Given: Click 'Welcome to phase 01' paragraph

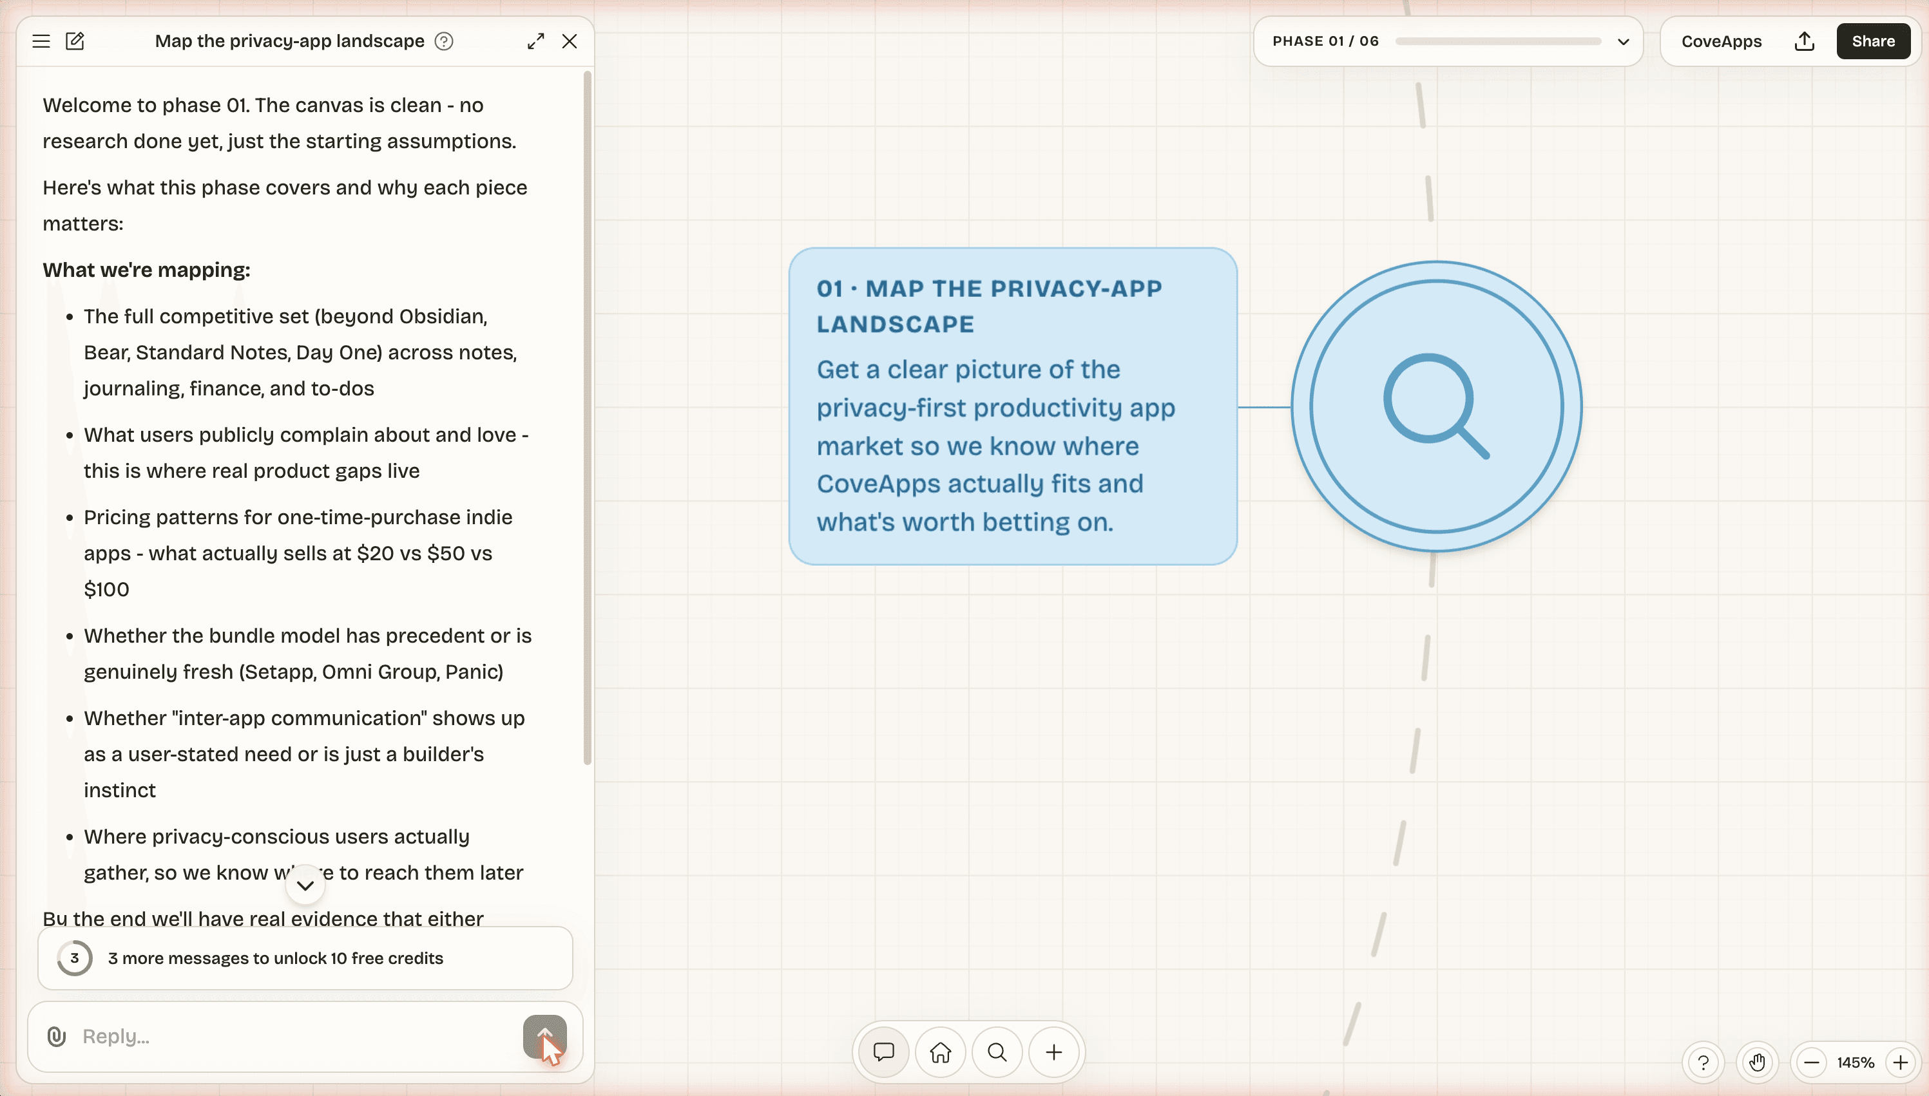Looking at the screenshot, I should tap(280, 123).
